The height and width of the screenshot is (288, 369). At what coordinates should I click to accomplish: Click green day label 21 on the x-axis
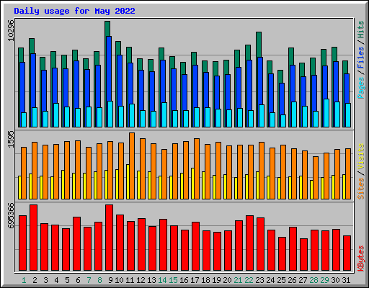point(238,280)
